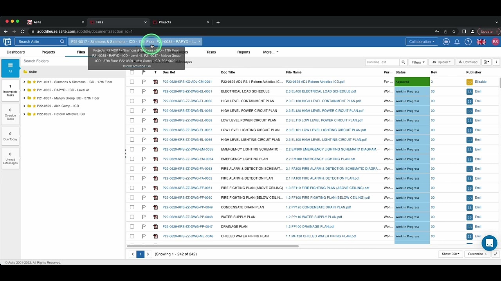
Task: Bookmark this page with the star icon
Action: pos(454,31)
